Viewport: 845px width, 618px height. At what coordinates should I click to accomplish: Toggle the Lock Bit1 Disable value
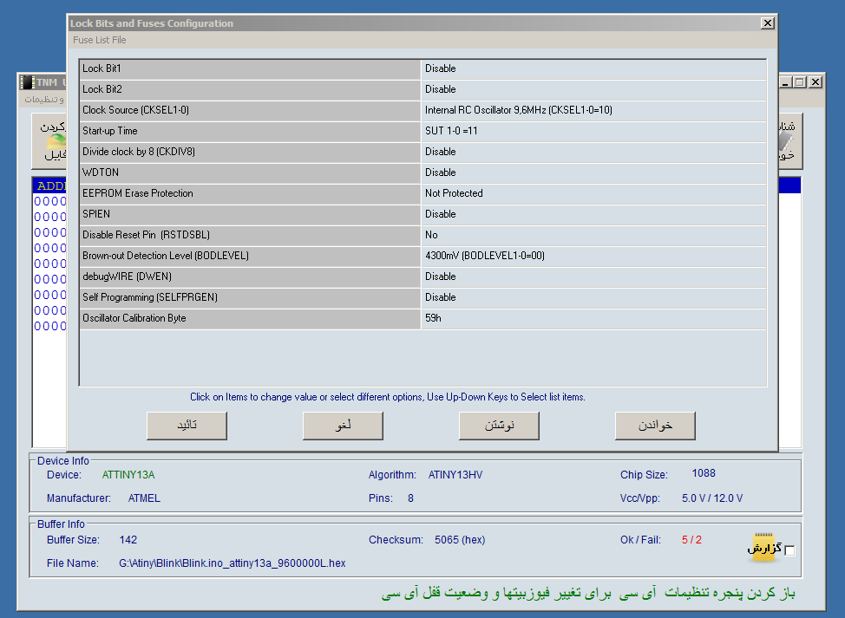(x=593, y=68)
